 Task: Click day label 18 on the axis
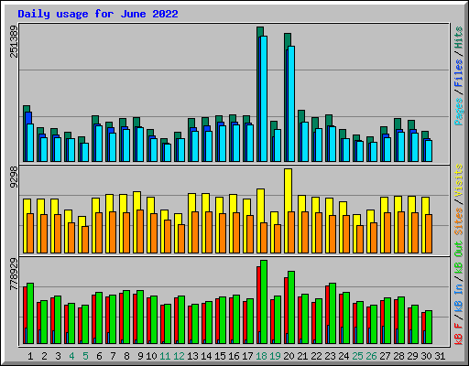tap(261, 356)
